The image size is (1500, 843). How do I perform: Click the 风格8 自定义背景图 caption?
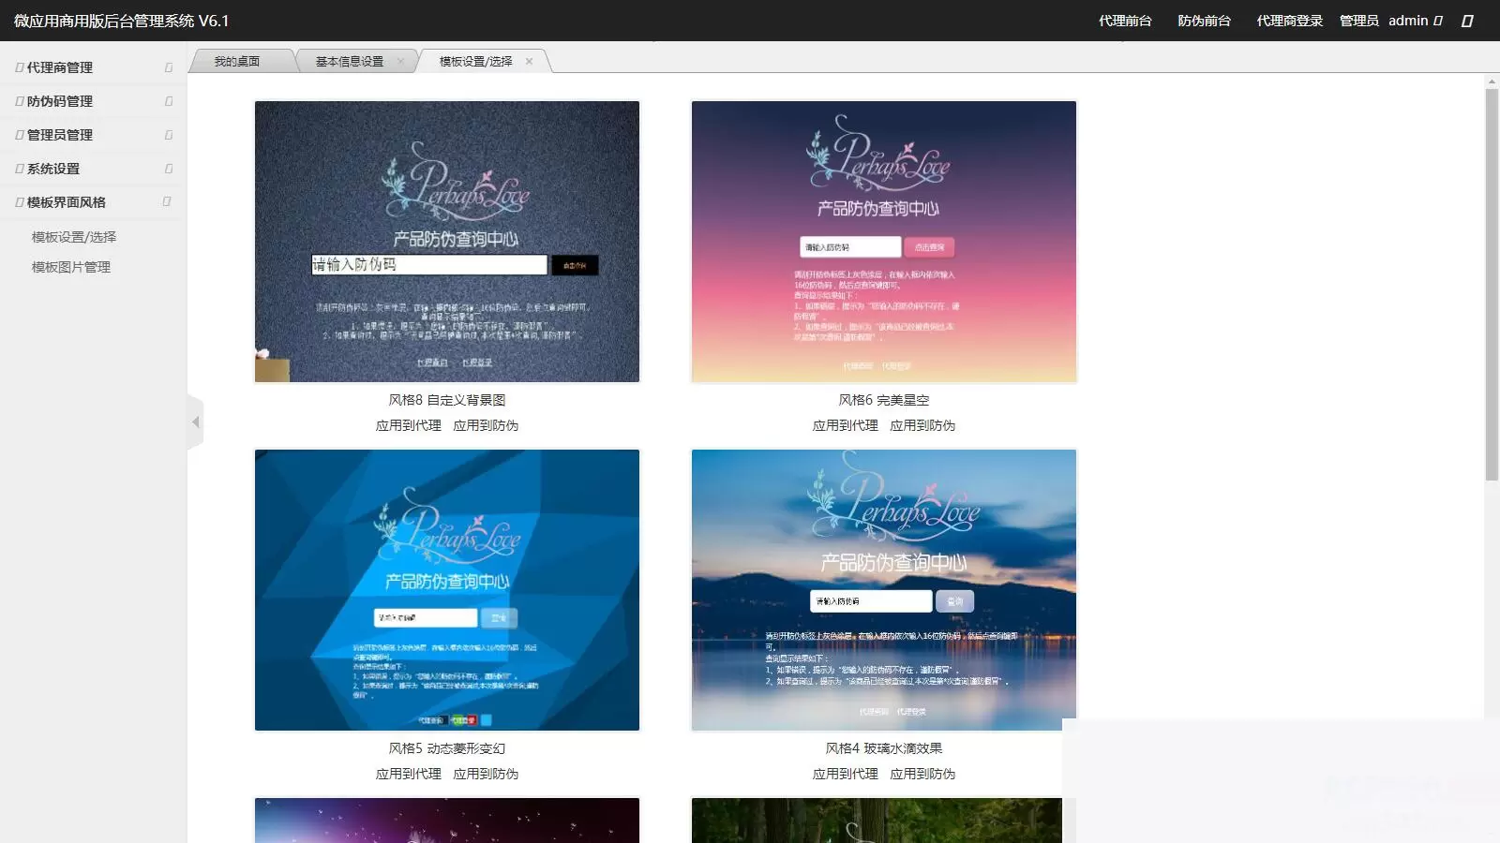447,400
